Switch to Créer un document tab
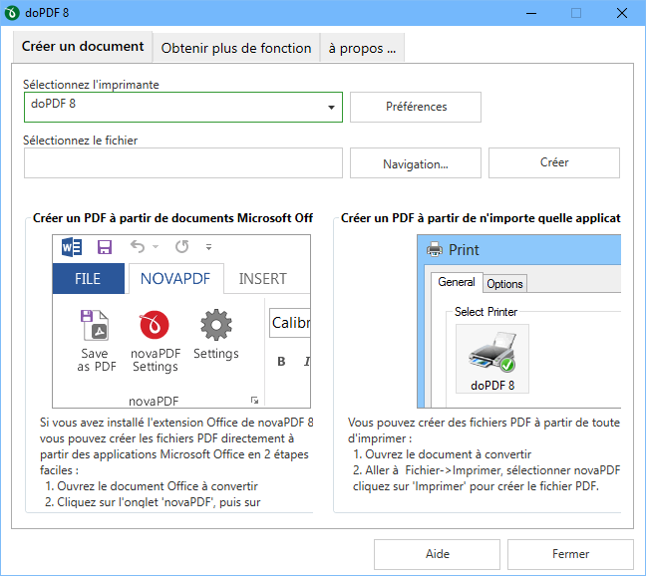The height and width of the screenshot is (576, 646). coord(83,47)
